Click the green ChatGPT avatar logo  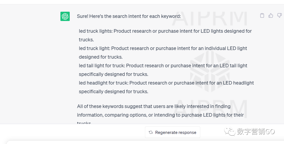coord(65,16)
